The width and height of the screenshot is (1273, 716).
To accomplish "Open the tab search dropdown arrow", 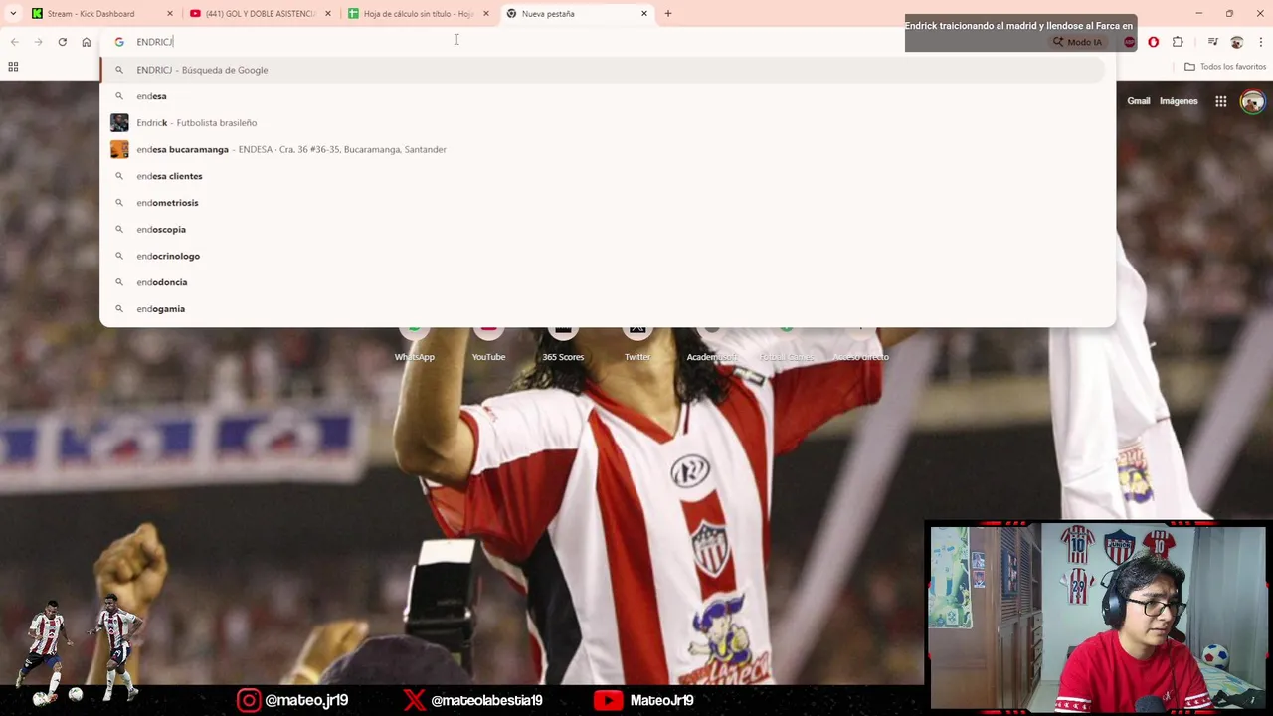I will click(x=13, y=13).
